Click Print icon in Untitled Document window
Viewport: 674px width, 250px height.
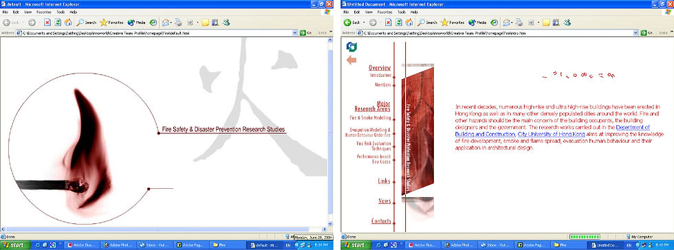tap(519, 23)
